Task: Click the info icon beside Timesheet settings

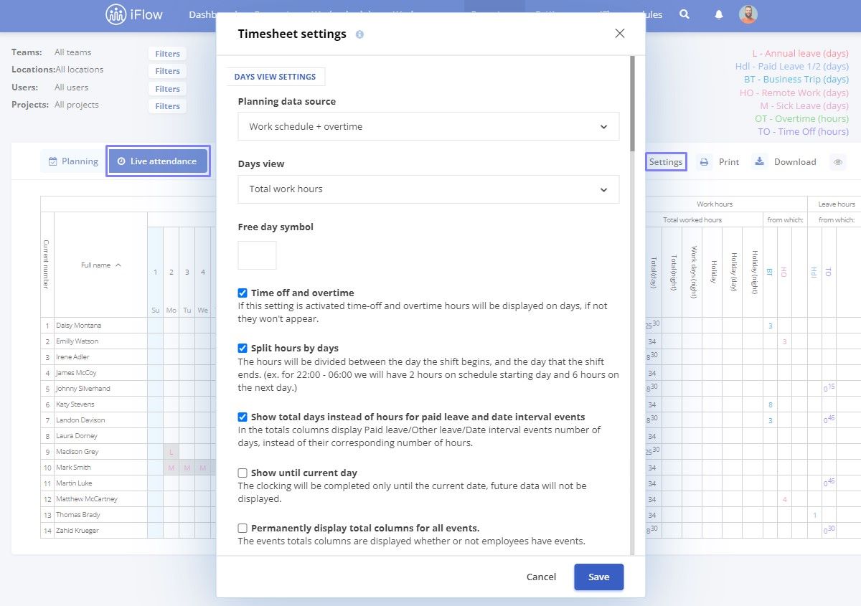Action: (359, 34)
